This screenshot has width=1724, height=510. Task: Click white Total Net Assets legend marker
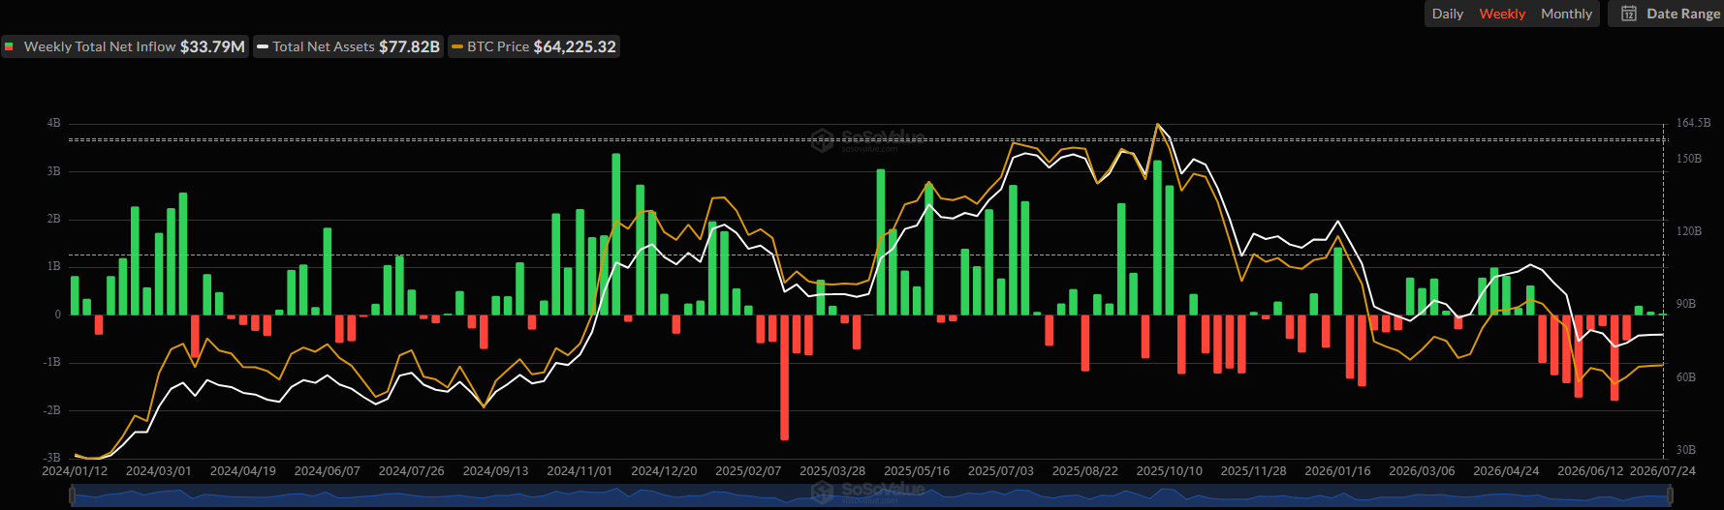pos(263,46)
